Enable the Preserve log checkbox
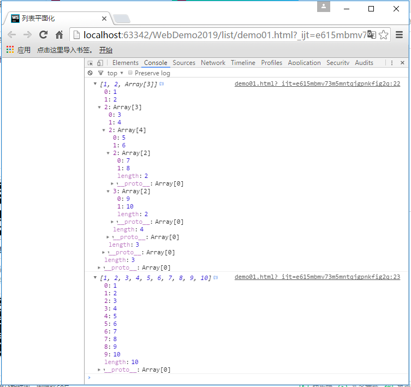This screenshot has width=411, height=387. (130, 73)
